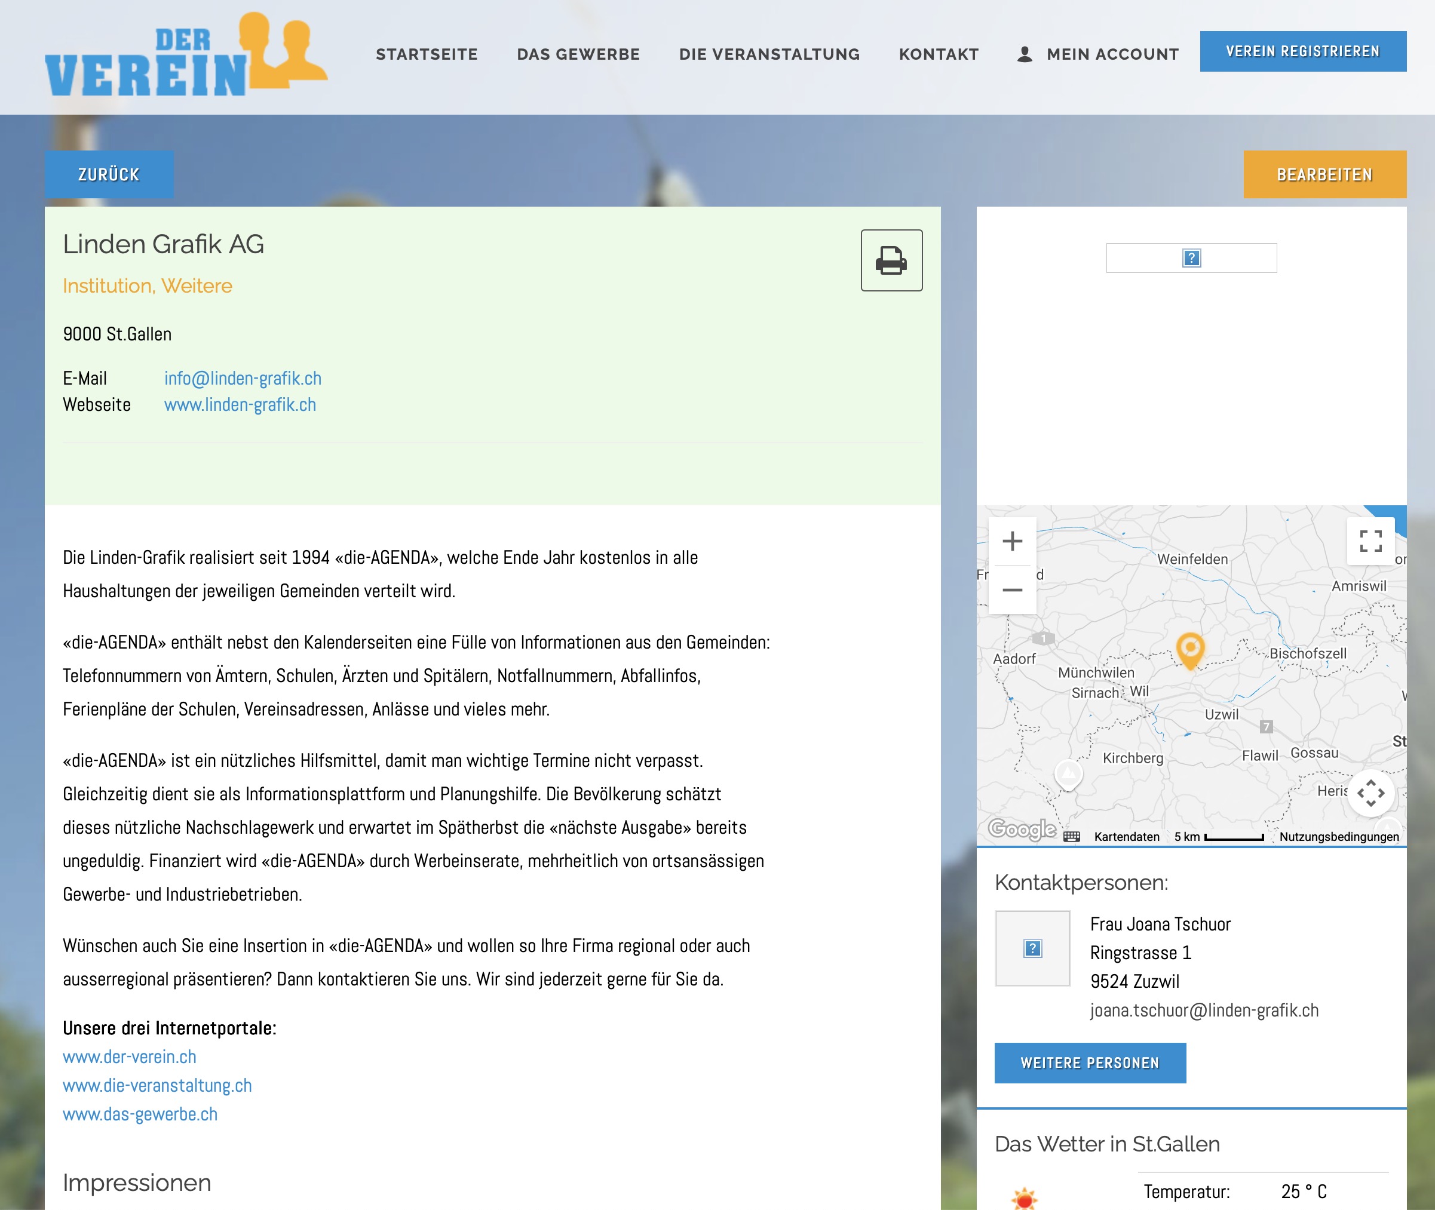Zoom out on the map
Image resolution: width=1435 pixels, height=1210 pixels.
point(1012,590)
